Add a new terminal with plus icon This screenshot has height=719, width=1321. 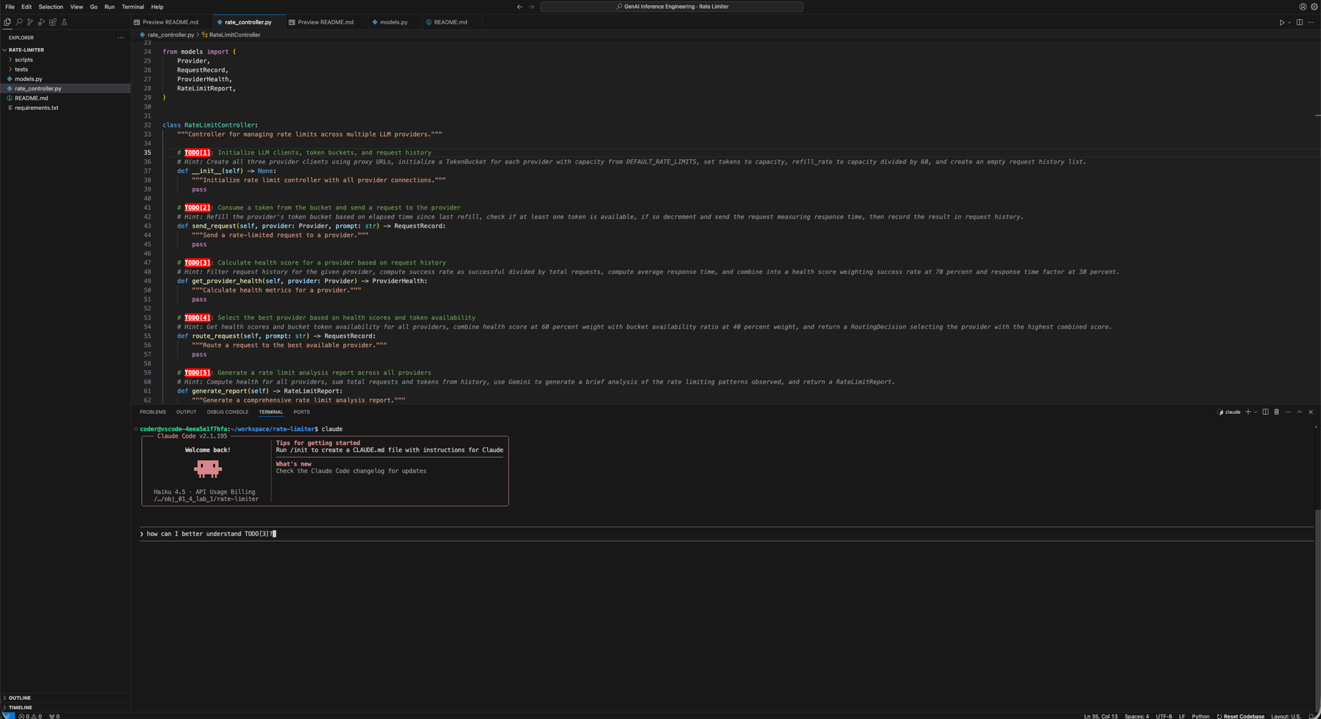pos(1248,412)
